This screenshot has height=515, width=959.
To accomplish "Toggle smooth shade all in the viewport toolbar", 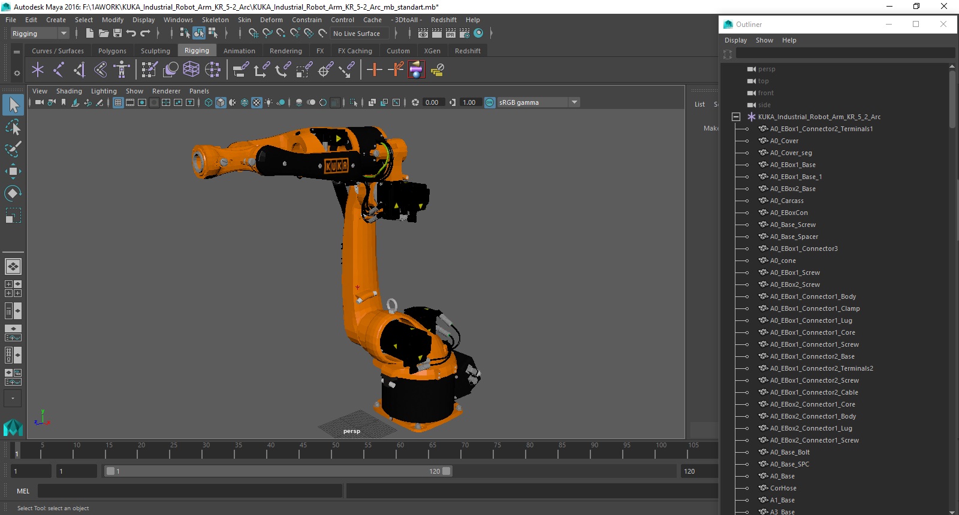I will (x=221, y=102).
